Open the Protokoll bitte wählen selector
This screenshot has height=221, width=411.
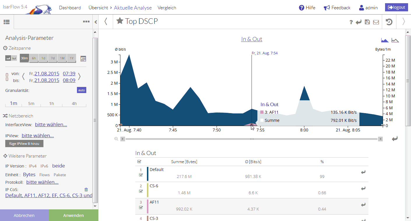point(42,182)
